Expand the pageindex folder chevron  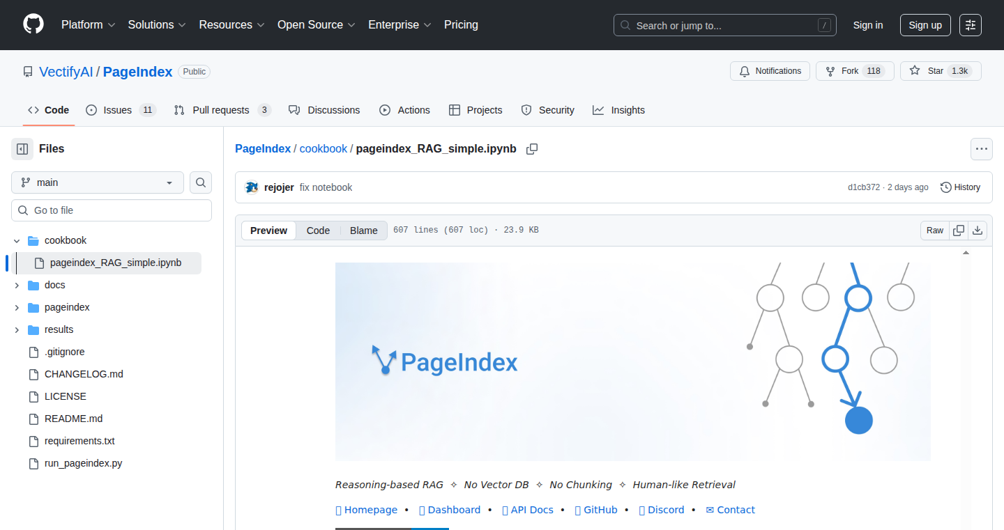(17, 308)
